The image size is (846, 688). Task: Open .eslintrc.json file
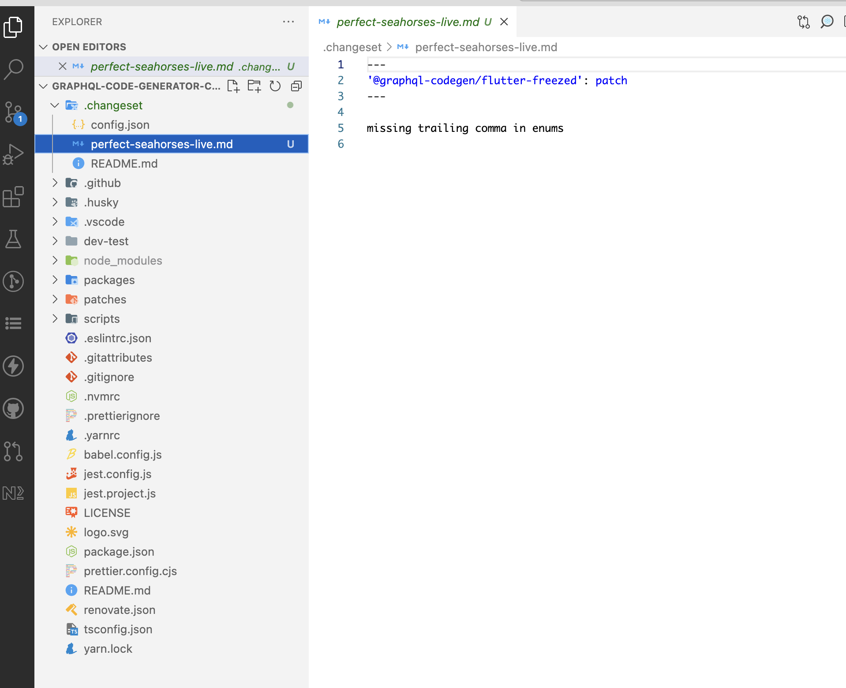(172, 338)
